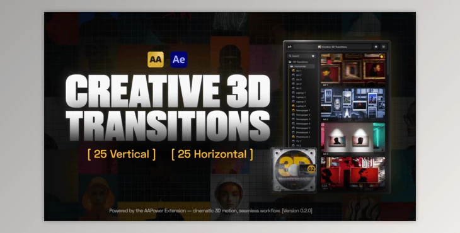Collapse the 3D Transitions root folder
The width and height of the screenshot is (460, 233).
pos(299,62)
